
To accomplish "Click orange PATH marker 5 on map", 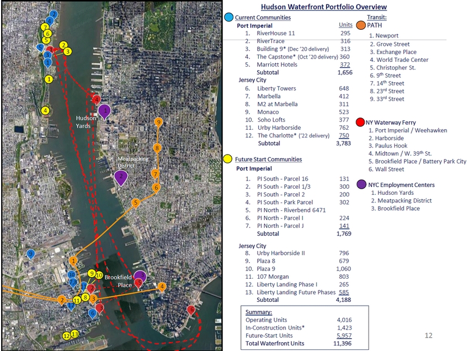I will [135, 203].
